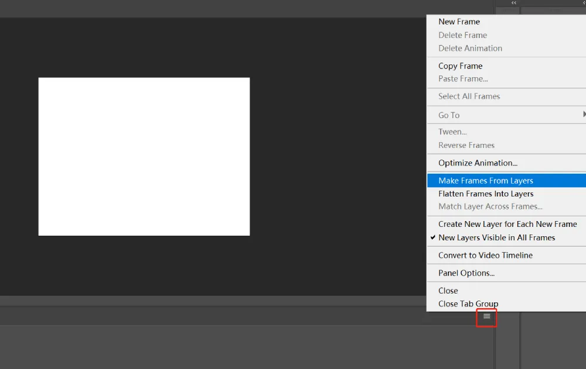The height and width of the screenshot is (369, 586).
Task: Click the white canvas document
Action: click(x=144, y=157)
